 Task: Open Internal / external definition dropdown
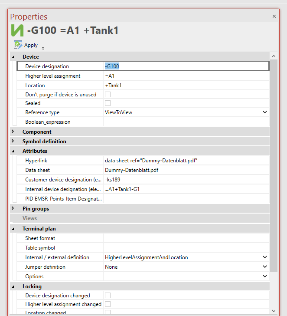point(265,257)
